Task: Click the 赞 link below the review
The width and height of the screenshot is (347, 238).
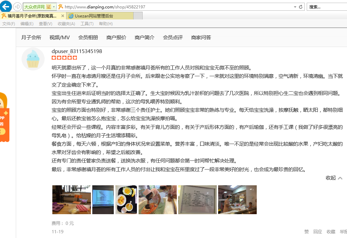Action: click(x=306, y=232)
